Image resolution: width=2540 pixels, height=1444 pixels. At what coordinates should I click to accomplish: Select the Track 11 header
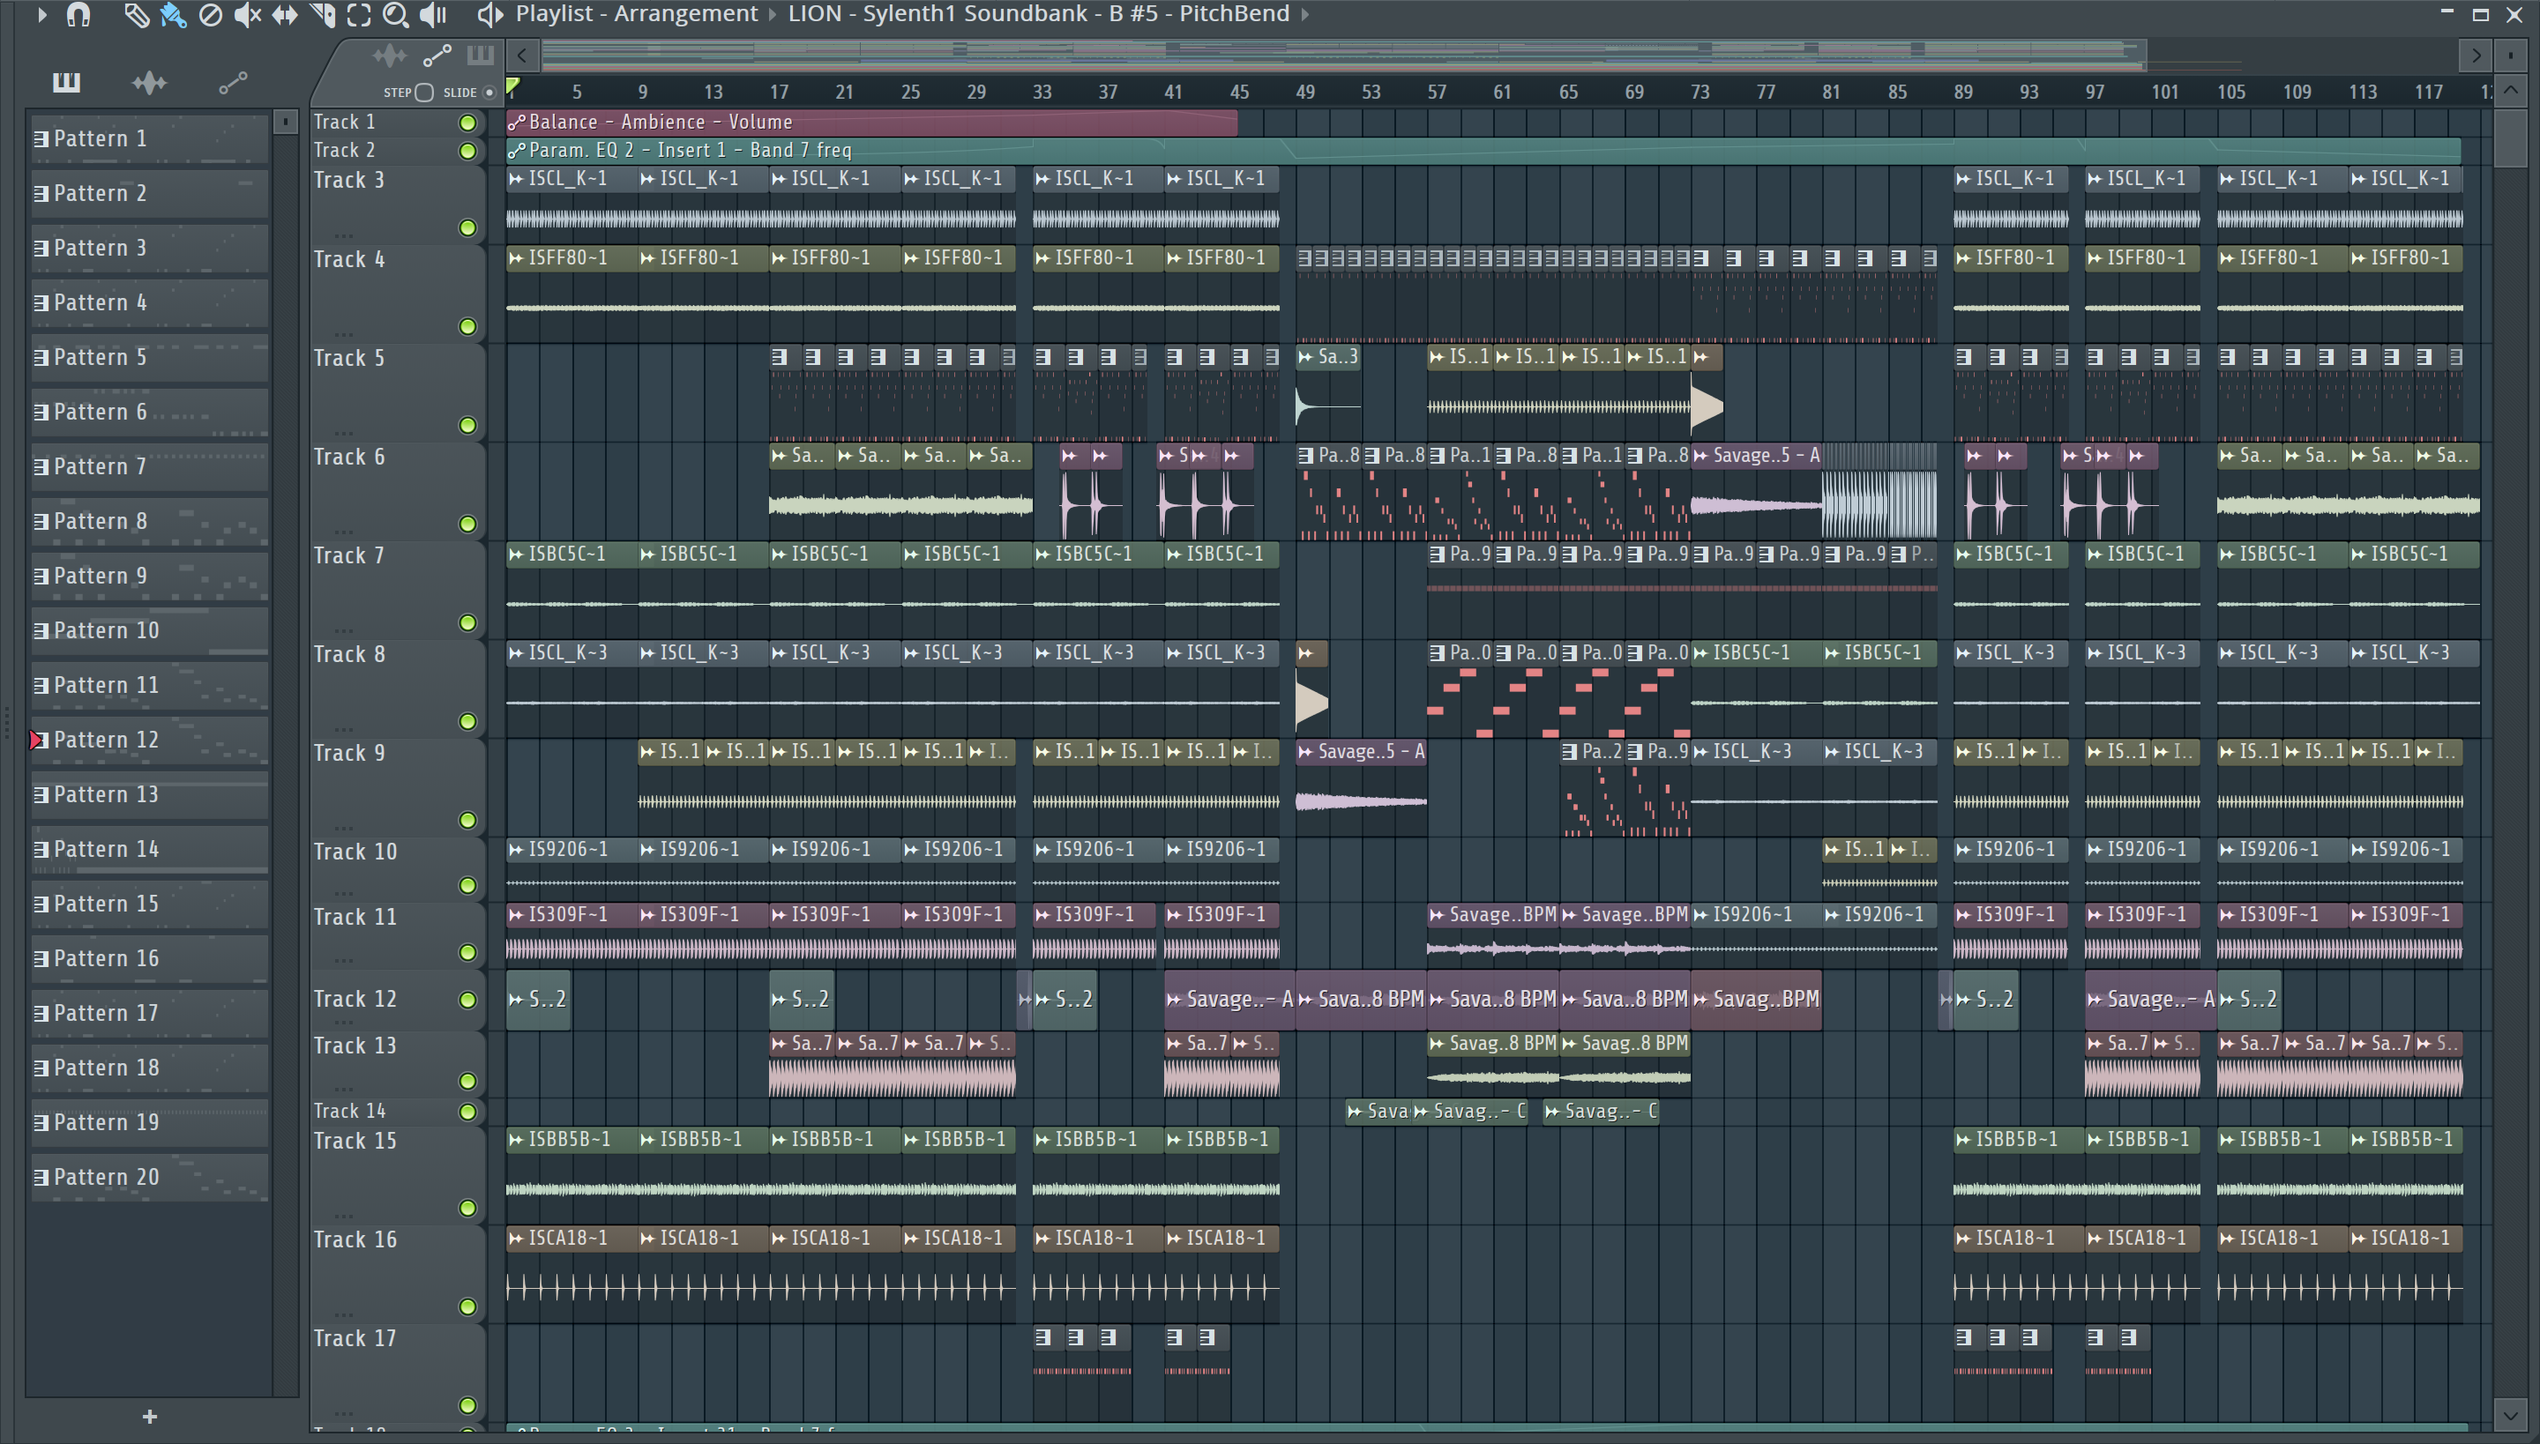point(397,934)
